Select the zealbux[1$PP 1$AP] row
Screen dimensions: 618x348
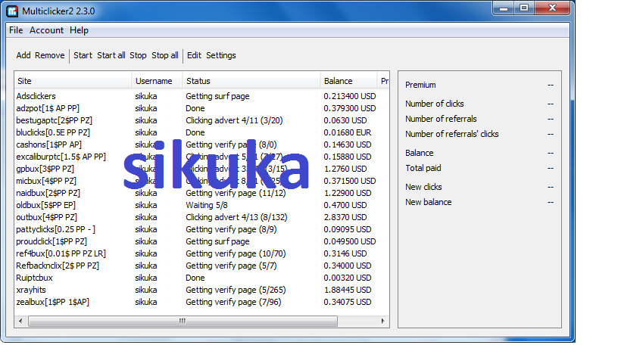point(201,303)
